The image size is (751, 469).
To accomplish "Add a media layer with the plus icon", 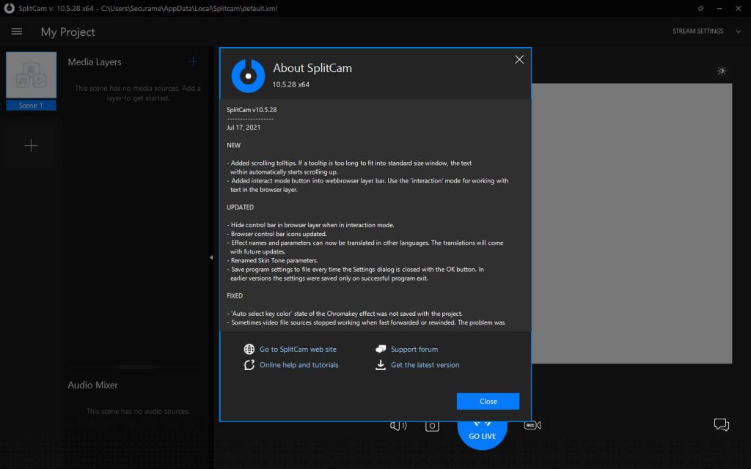I will tap(193, 62).
